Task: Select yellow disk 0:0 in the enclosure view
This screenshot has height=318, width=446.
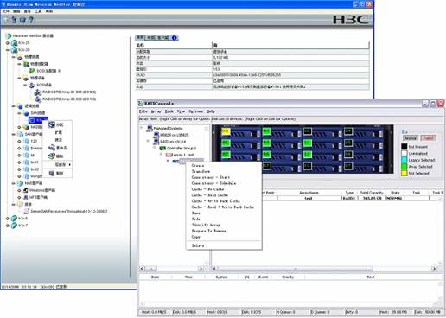Action: click(x=226, y=131)
